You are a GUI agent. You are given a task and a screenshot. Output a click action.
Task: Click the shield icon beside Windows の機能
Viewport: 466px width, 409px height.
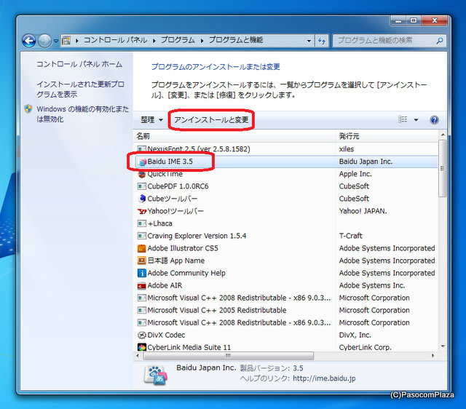[28, 109]
